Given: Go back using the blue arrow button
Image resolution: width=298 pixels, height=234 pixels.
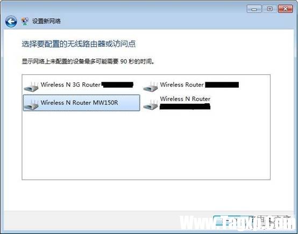Looking at the screenshot, I should [x=11, y=22].
